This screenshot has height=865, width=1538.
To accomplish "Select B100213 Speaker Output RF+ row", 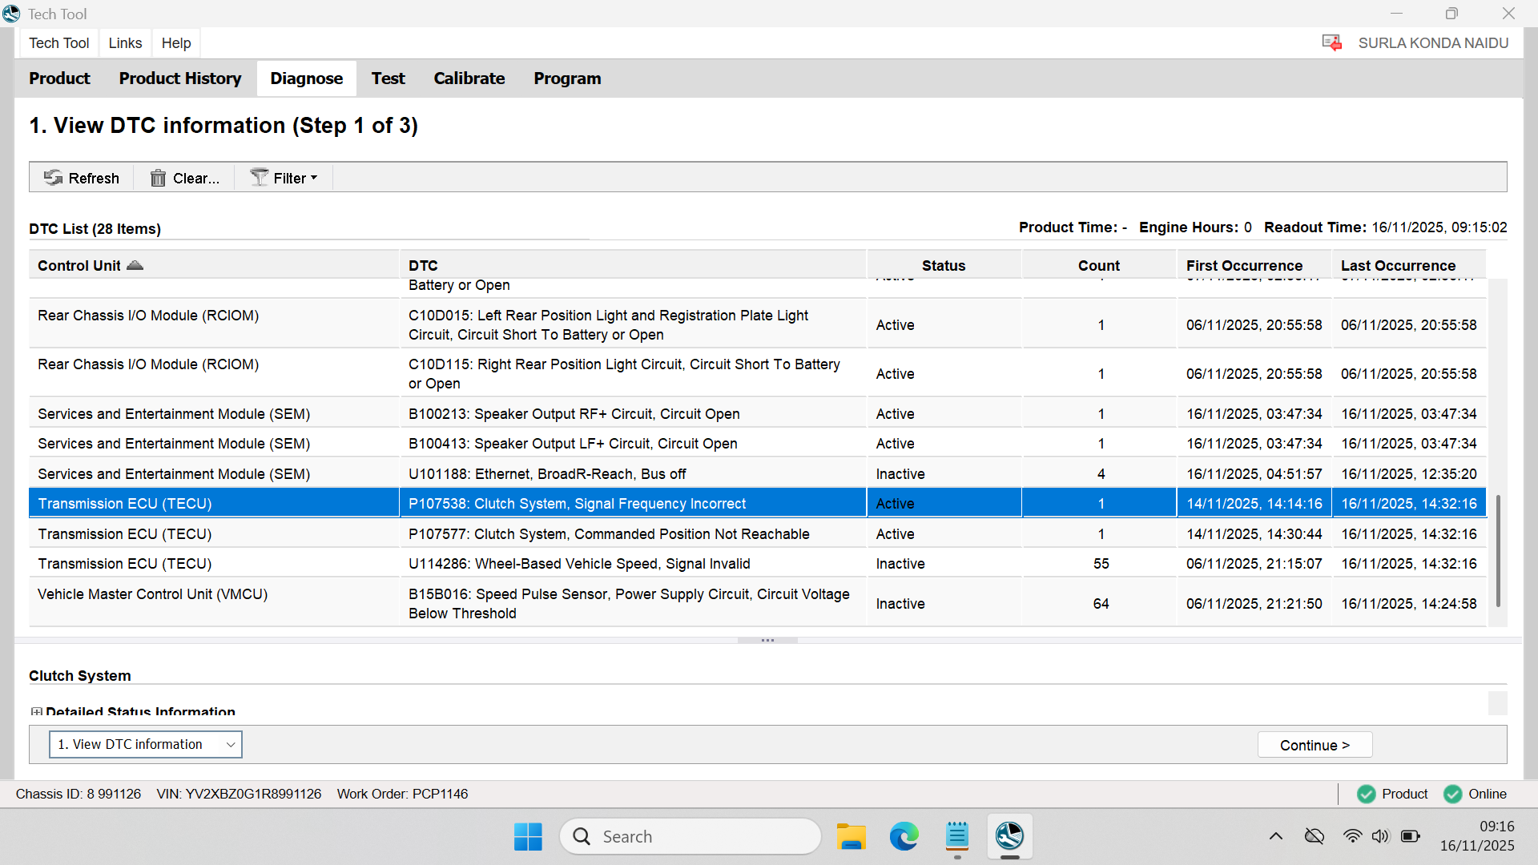I will tap(758, 413).
